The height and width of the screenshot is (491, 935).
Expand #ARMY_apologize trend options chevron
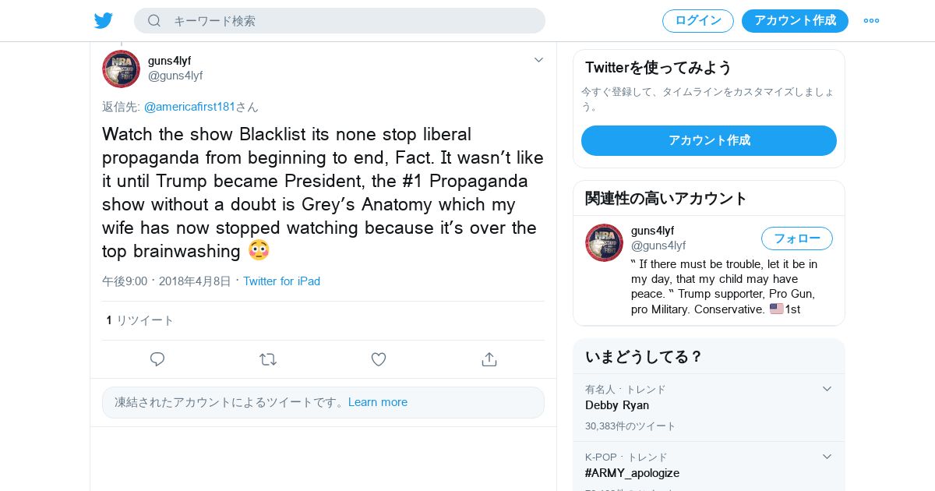click(827, 456)
